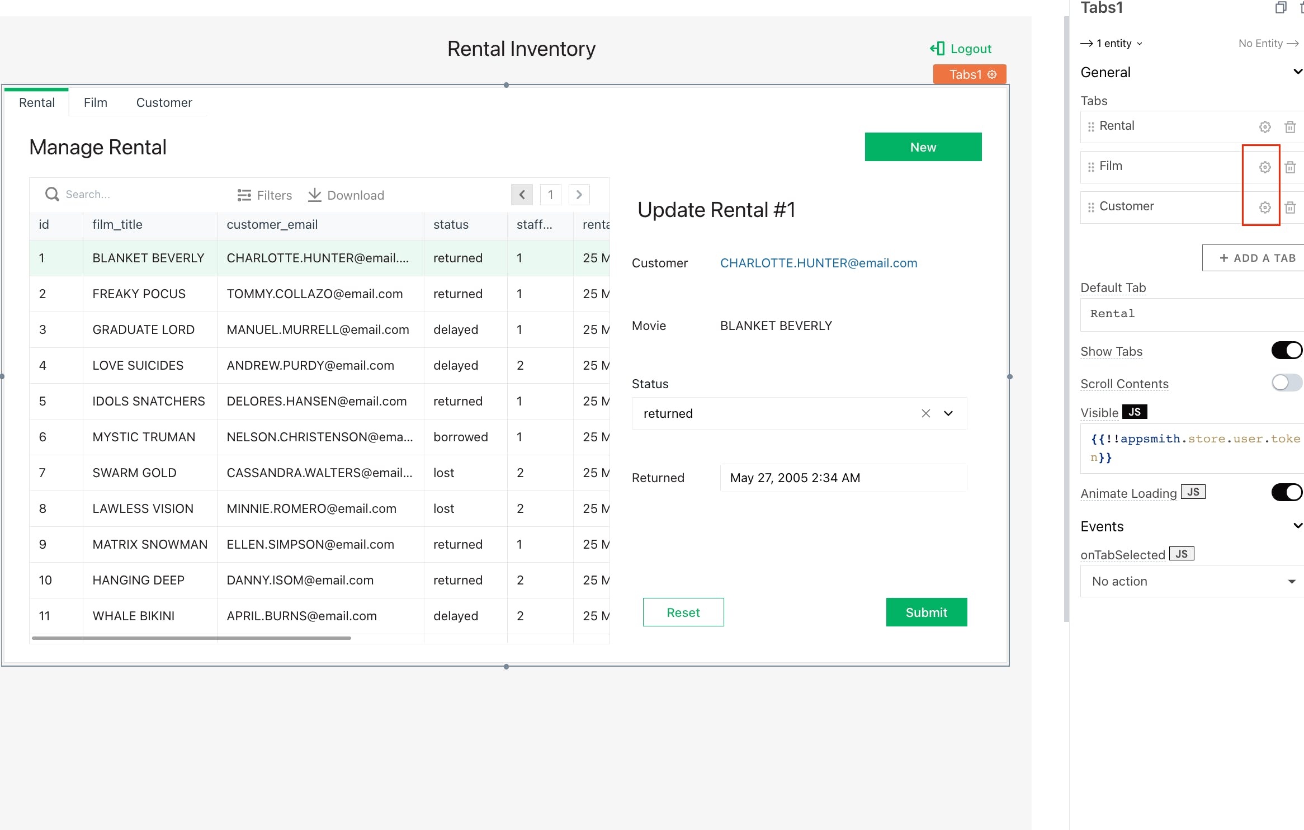Click the green Submit button
Screen dimensions: 1304x830
click(x=926, y=612)
